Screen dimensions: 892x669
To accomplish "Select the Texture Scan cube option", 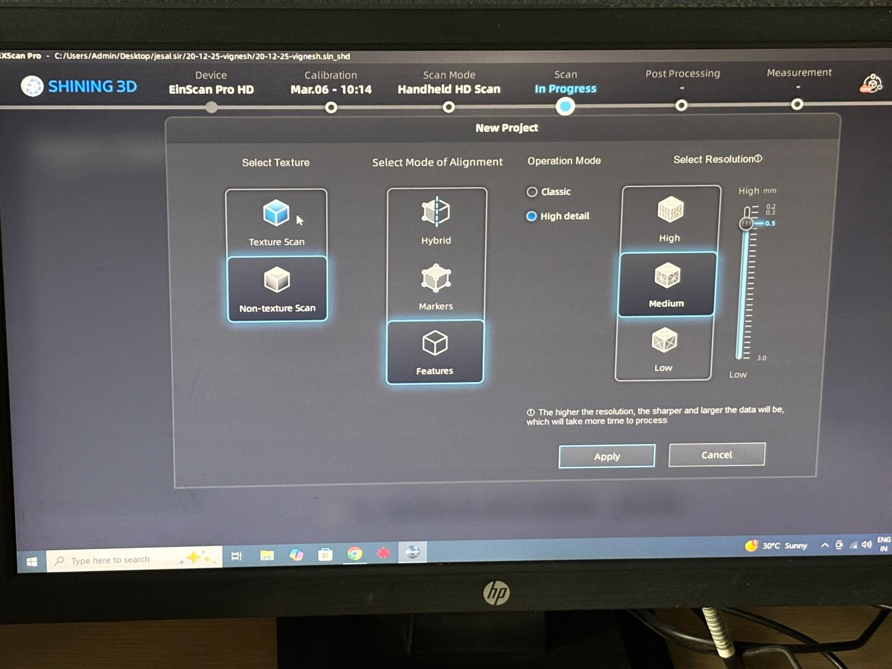I will 276,222.
